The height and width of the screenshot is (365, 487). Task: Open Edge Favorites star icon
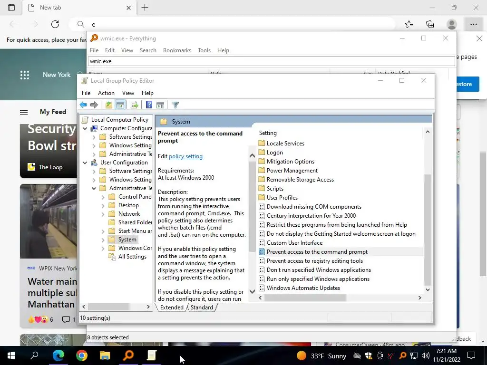pyautogui.click(x=409, y=24)
